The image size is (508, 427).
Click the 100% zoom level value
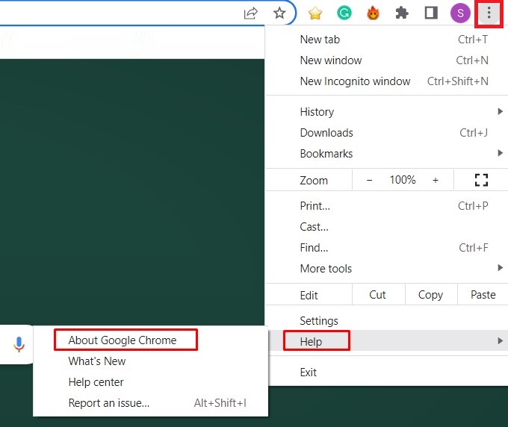pos(403,180)
